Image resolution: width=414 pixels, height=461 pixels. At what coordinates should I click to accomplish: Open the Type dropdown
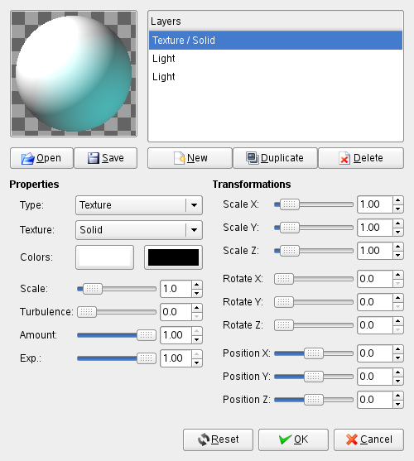click(x=139, y=205)
